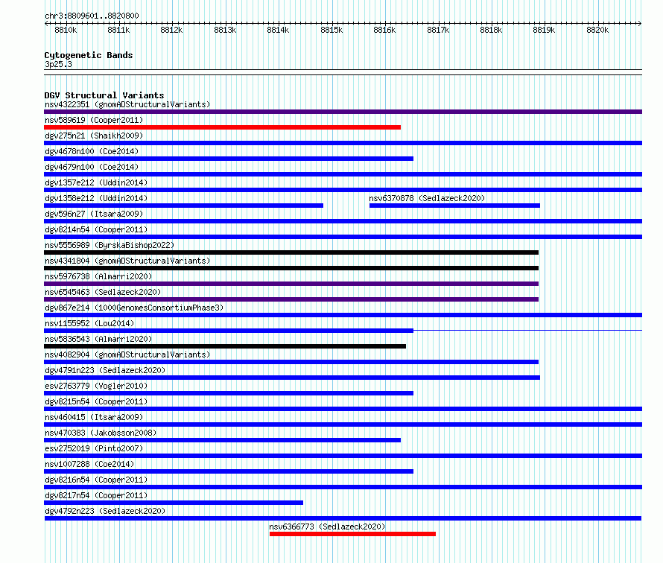
Task: Click nsv4341804 gnomADStructuralVariants label
Action: tap(127, 261)
